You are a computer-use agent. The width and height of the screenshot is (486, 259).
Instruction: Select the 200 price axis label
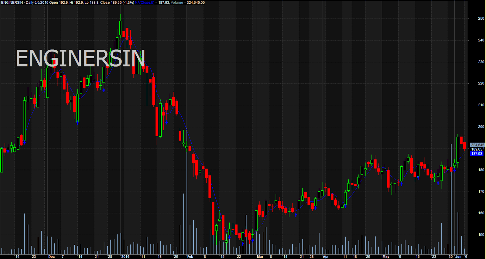tap(481, 127)
